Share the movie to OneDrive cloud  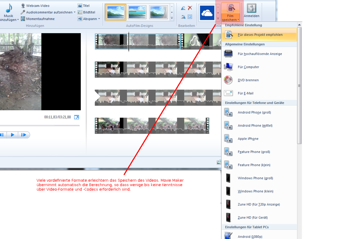(x=207, y=13)
